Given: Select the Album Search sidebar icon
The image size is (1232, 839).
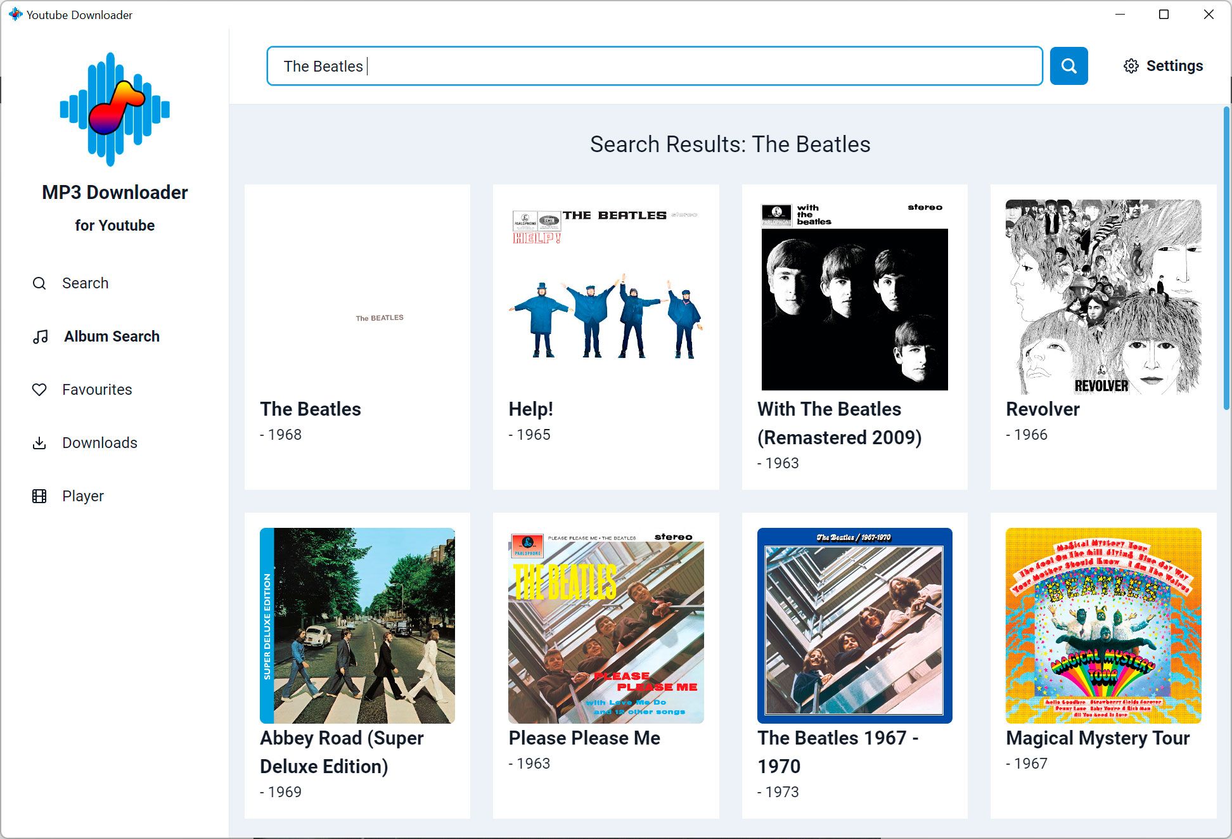Looking at the screenshot, I should 39,336.
